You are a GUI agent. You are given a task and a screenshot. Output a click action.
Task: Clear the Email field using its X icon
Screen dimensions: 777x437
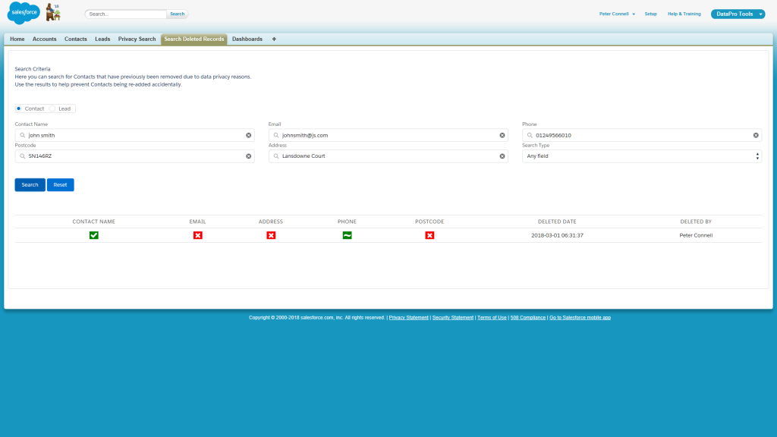coord(502,135)
